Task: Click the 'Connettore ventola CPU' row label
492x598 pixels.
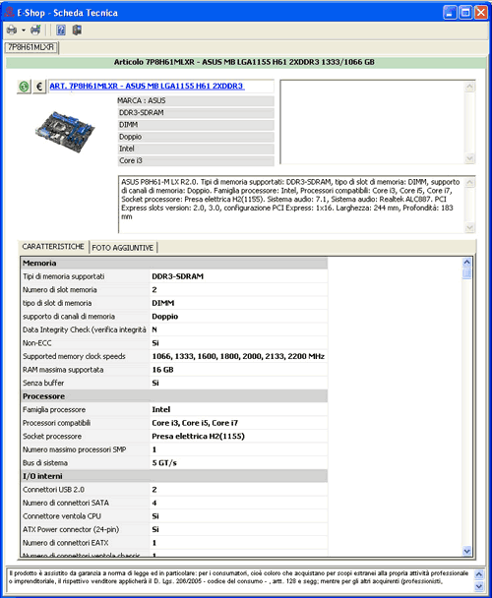Action: [62, 516]
